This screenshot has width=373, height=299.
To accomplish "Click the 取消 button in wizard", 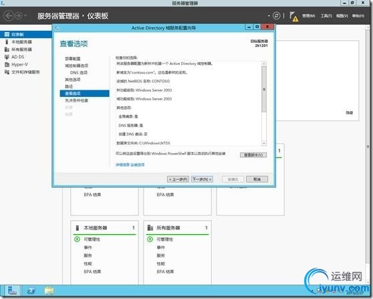I will tap(257, 179).
